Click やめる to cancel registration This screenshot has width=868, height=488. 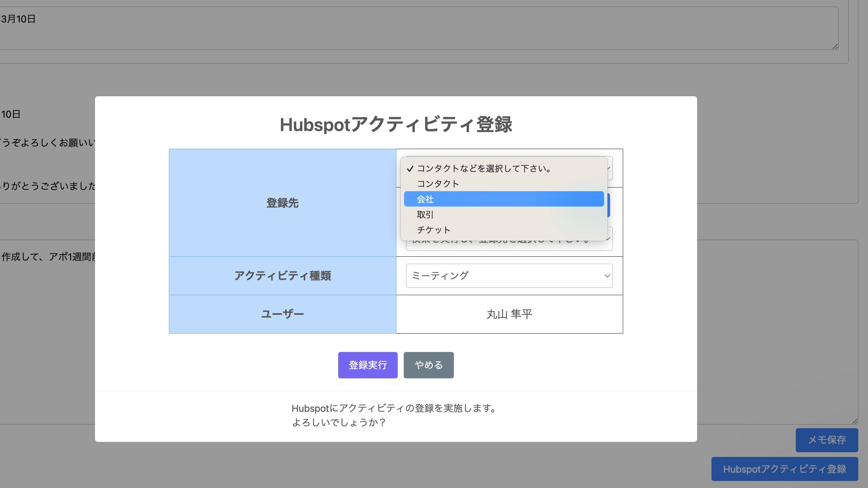click(x=428, y=365)
